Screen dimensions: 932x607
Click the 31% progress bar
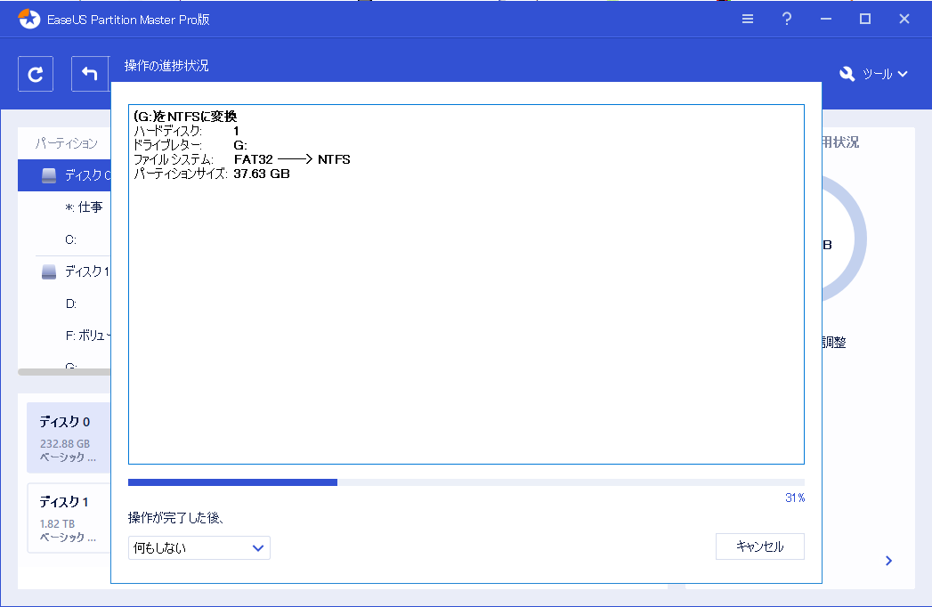click(466, 482)
